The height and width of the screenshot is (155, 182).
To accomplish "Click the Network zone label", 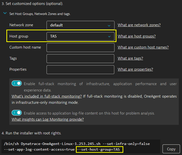I will point(21,25).
